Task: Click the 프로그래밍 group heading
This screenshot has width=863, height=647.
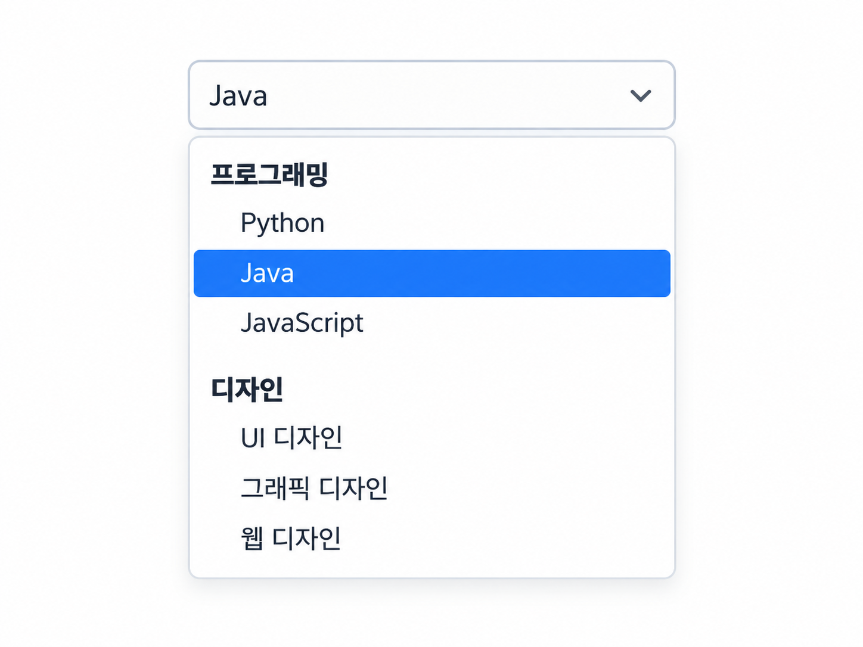Action: 269,174
